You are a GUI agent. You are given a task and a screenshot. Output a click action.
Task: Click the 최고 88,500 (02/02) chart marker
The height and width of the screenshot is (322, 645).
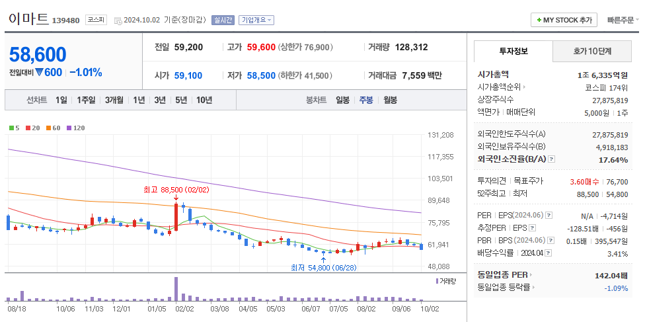coord(176,190)
